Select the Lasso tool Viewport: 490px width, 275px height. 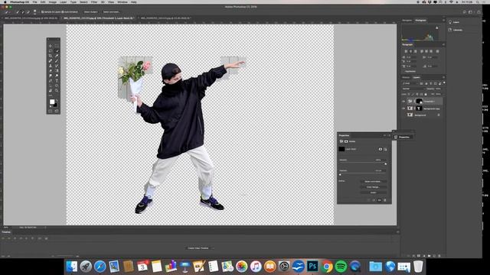pyautogui.click(x=51, y=50)
